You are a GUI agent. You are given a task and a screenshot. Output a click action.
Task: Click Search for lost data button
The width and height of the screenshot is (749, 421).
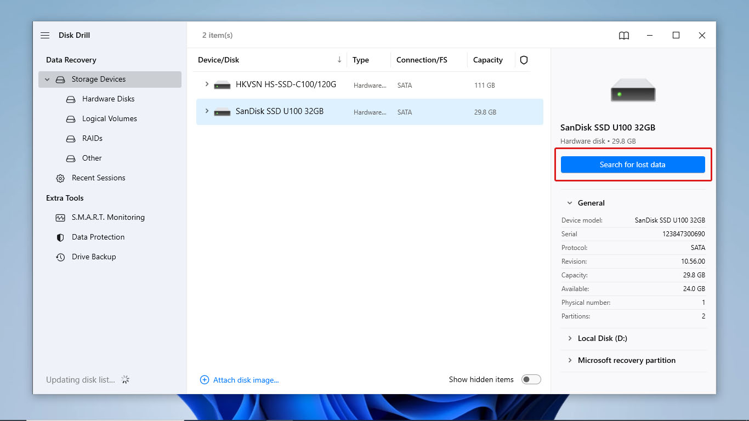[x=633, y=164]
